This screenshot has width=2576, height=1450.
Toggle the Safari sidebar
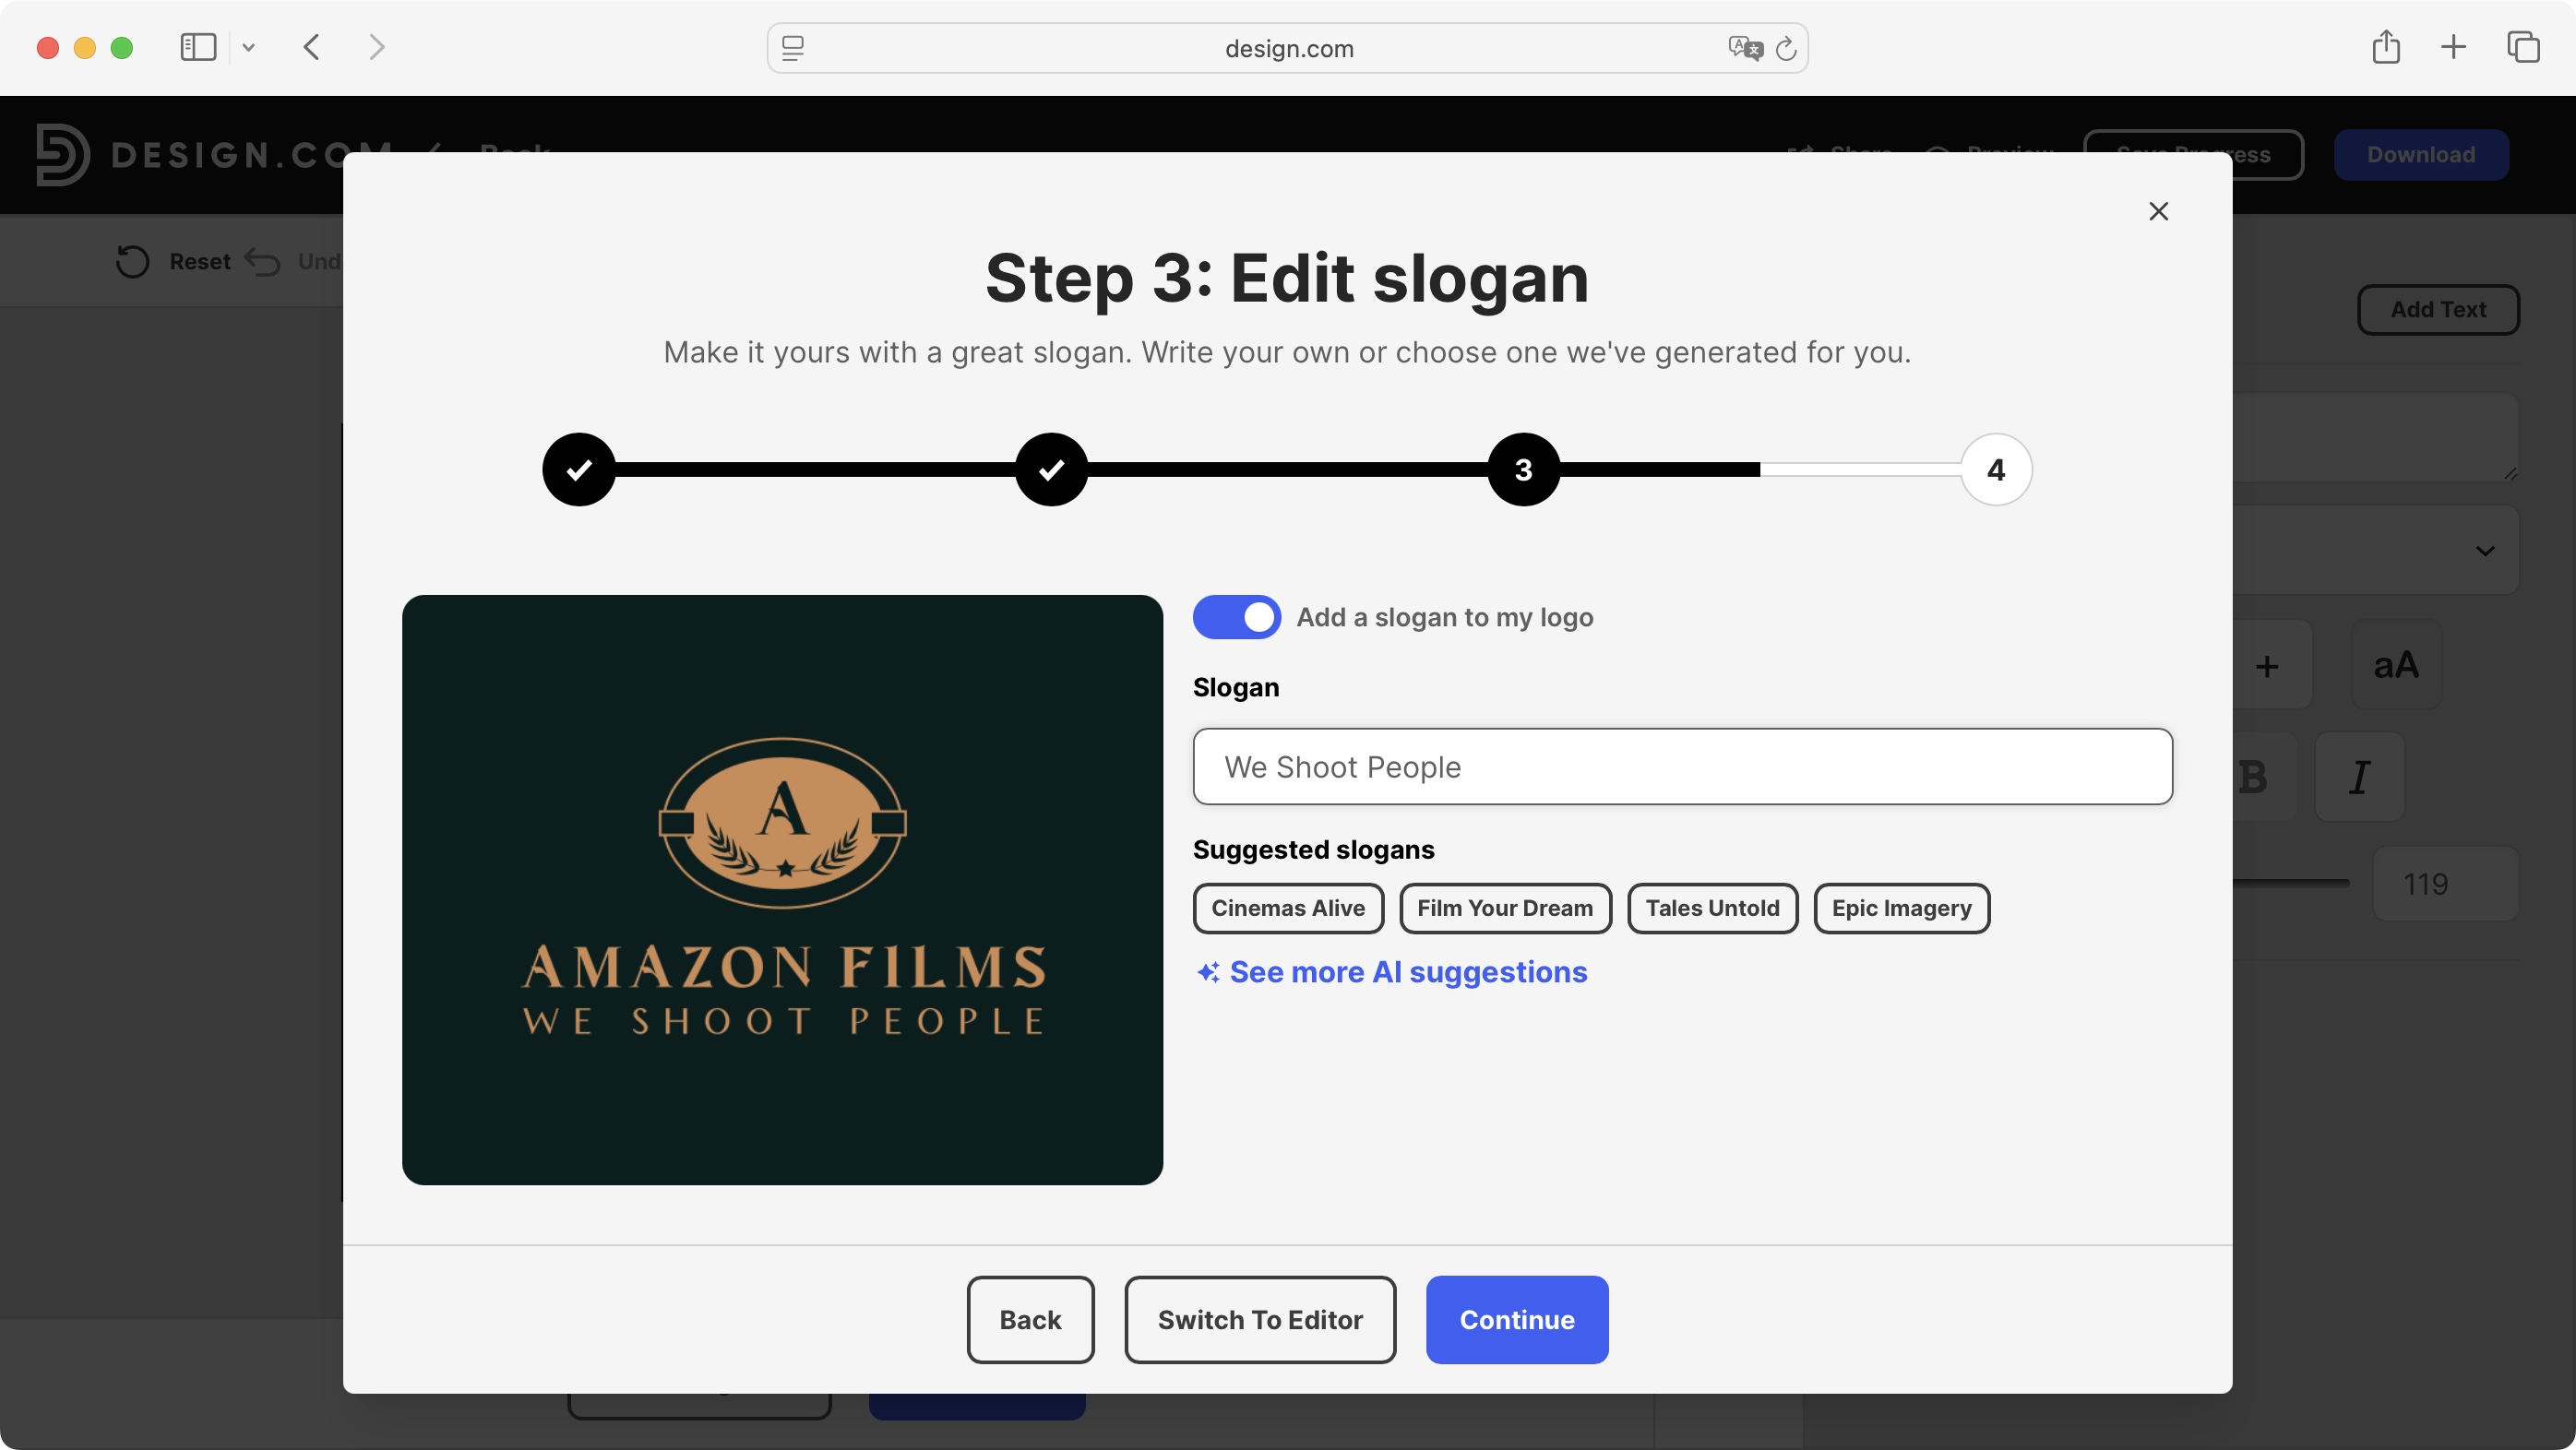[198, 47]
